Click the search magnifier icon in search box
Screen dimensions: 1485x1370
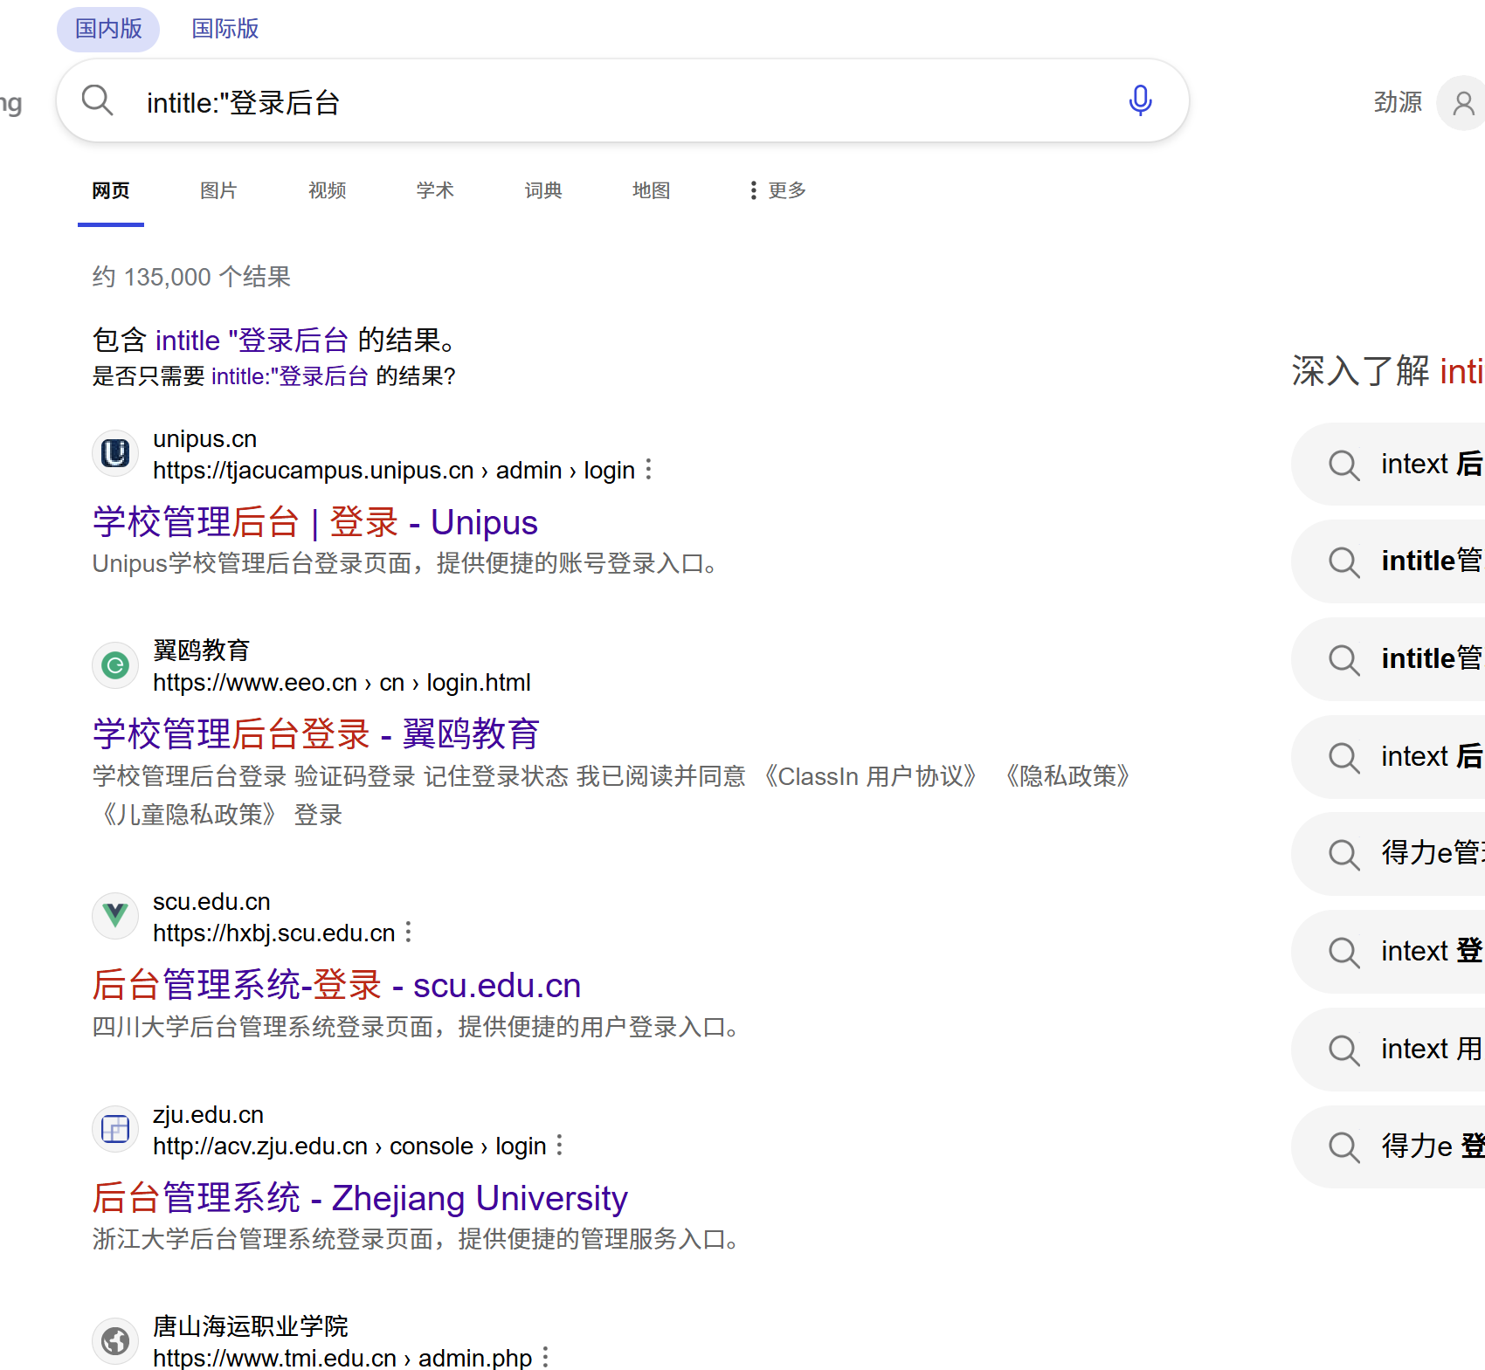[97, 100]
